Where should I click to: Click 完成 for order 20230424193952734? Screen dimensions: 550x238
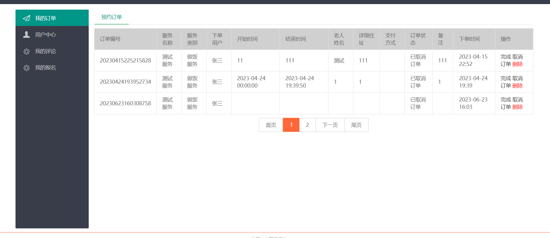point(506,78)
